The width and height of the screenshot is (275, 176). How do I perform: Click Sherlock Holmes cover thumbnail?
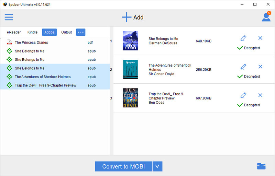point(130,69)
